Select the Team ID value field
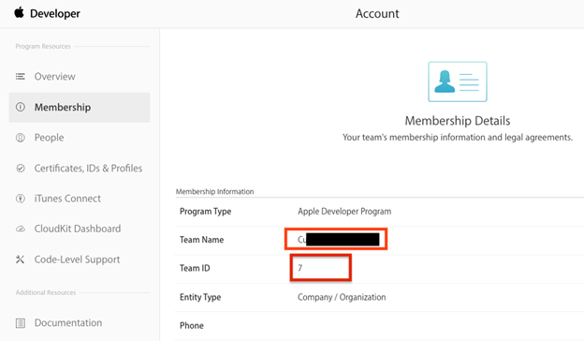 (x=321, y=268)
